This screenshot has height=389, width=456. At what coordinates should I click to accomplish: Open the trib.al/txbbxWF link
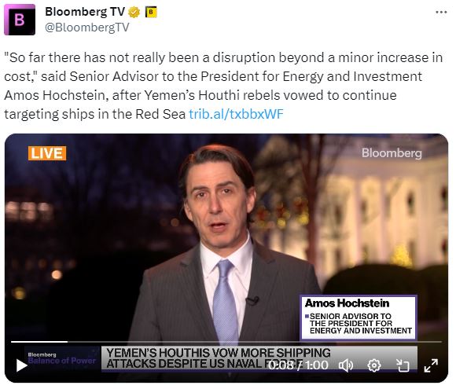(x=236, y=114)
